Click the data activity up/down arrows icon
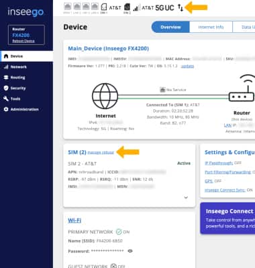The image size is (255, 268). pyautogui.click(x=181, y=8)
